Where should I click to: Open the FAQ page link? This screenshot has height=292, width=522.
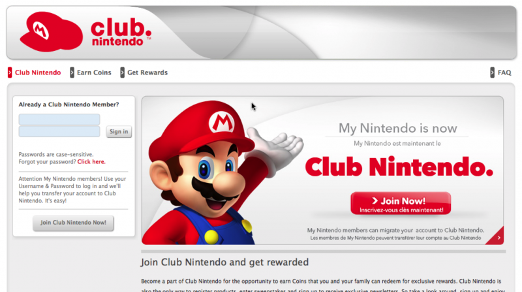(x=504, y=73)
